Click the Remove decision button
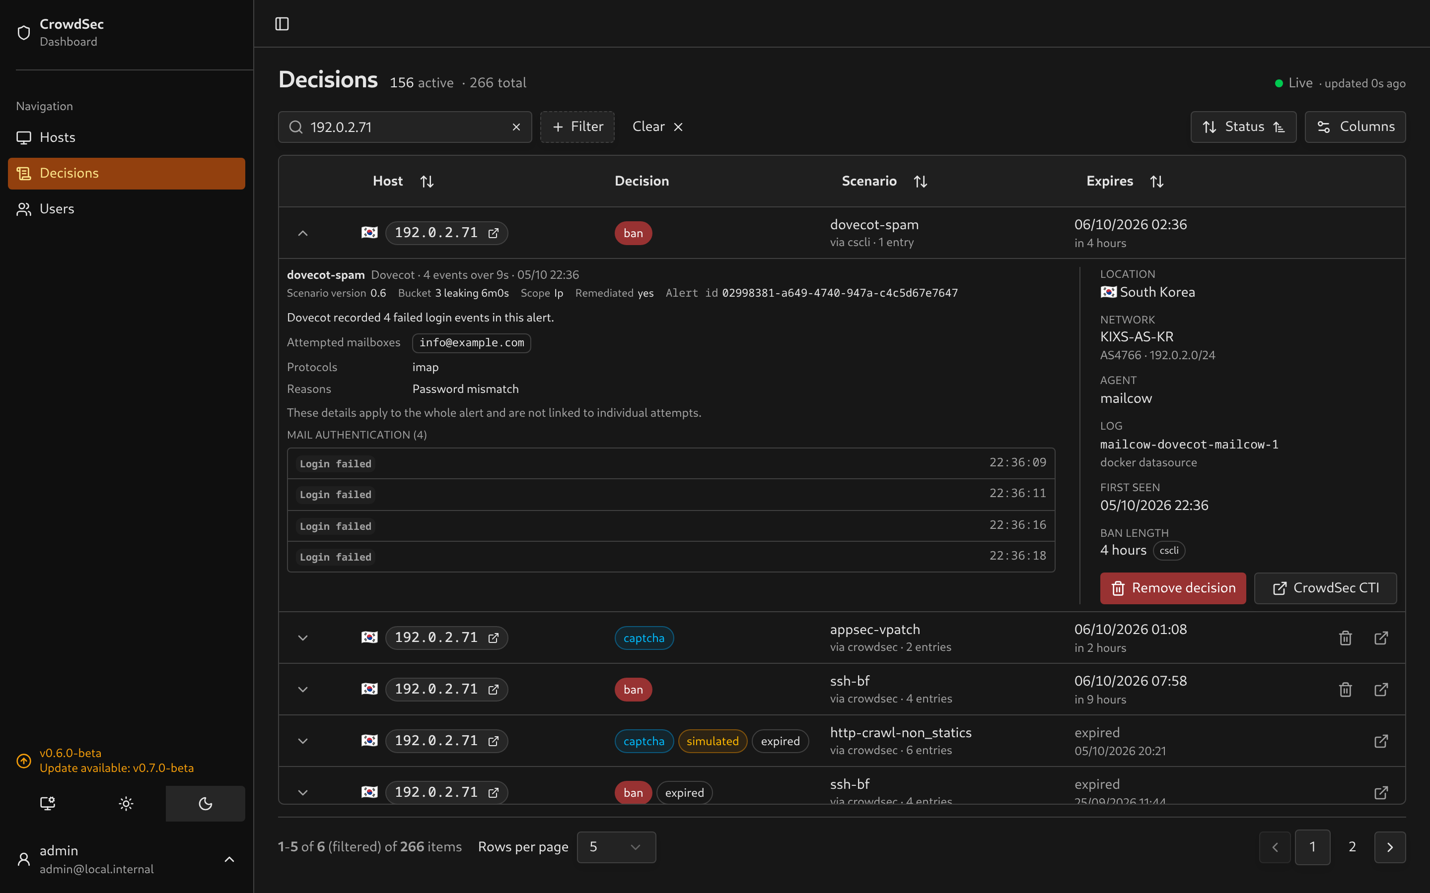The image size is (1430, 893). coord(1172,588)
